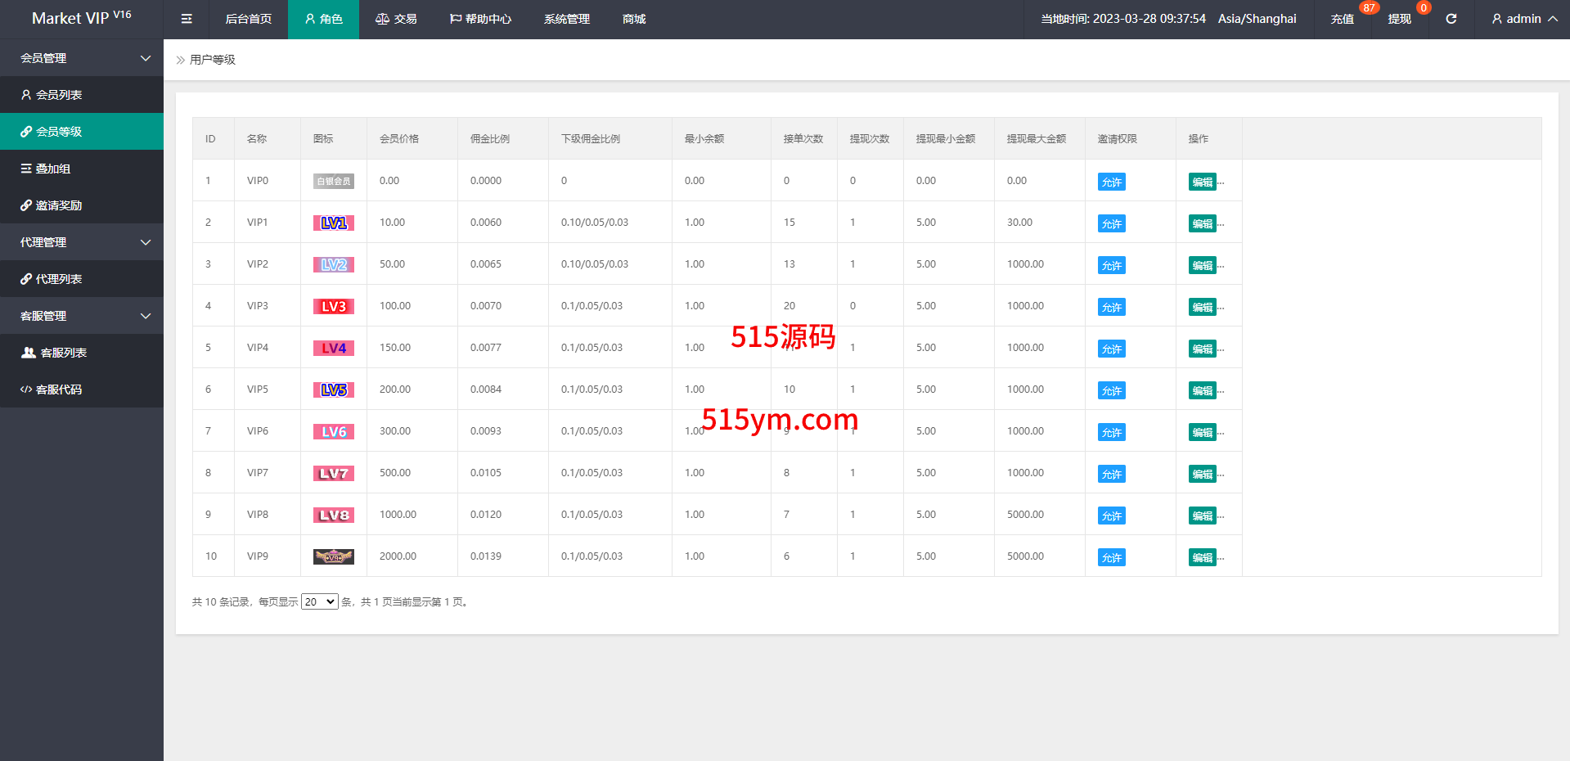The width and height of the screenshot is (1570, 761).
Task: Toggle 允许 invite permission for VIP1
Action: tap(1111, 223)
